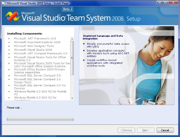Select 'Visual Studio 2005 Tools for the 2007' entry
The height and width of the screenshot is (137, 180).
42,65
